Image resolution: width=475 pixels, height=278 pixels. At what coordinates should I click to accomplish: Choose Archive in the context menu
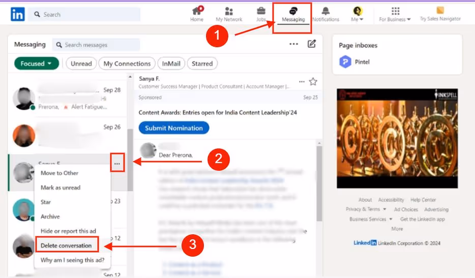(x=50, y=217)
